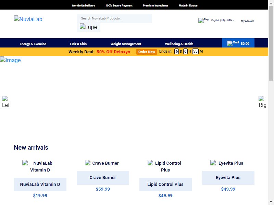This screenshot has height=205, width=274.
Task: Focus the Search NuviaLab Products field
Action: tap(114, 18)
